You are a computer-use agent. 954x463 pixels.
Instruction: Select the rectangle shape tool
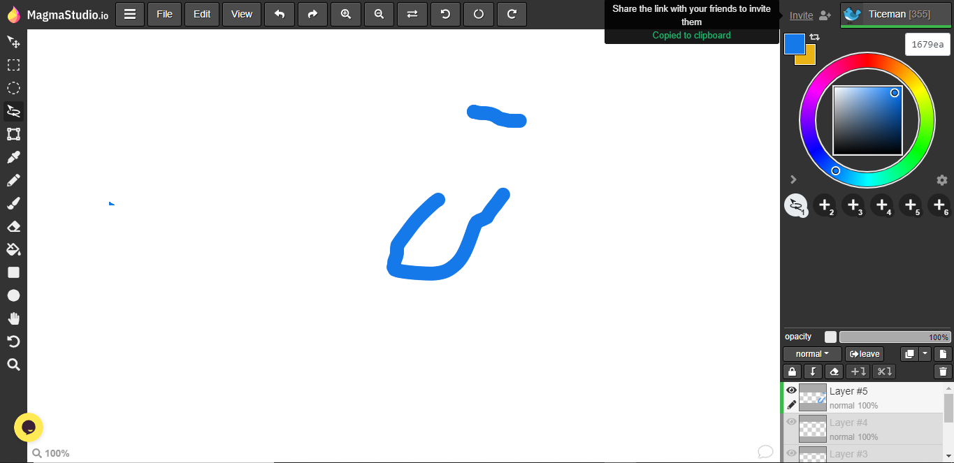coord(13,272)
